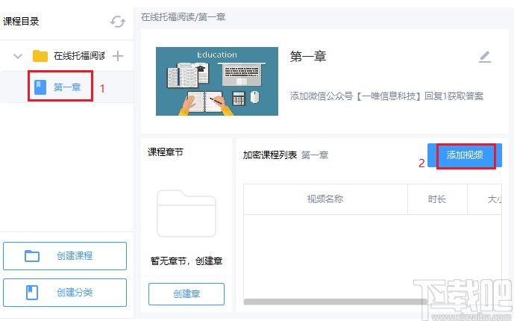Select the 在线托福阅读 course in the tree
Image resolution: width=514 pixels, height=321 pixels.
79,56
